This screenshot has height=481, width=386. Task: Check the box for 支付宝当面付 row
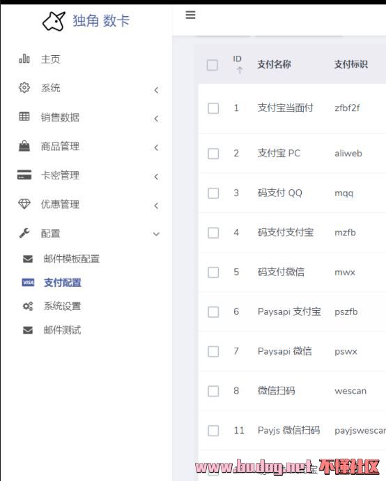(x=213, y=108)
